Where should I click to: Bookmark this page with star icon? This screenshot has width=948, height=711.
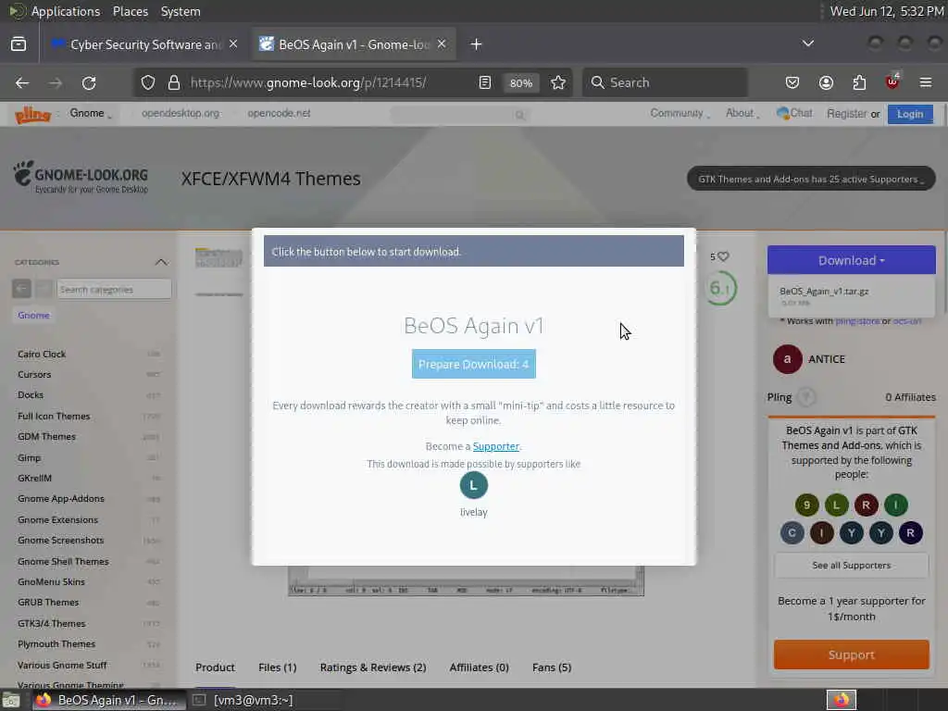coord(558,82)
